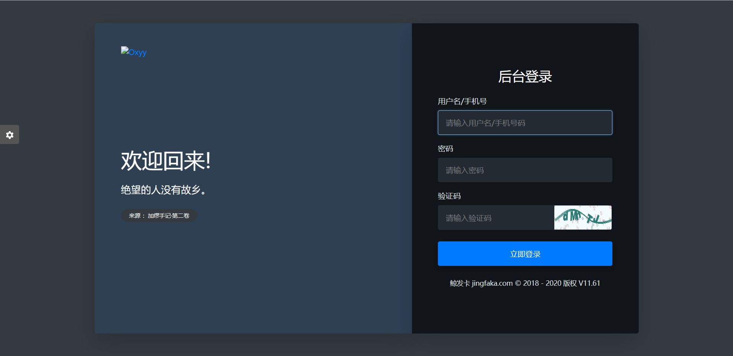Open the settings gear panel
Viewport: 733px width, 356px height.
pyautogui.click(x=10, y=134)
